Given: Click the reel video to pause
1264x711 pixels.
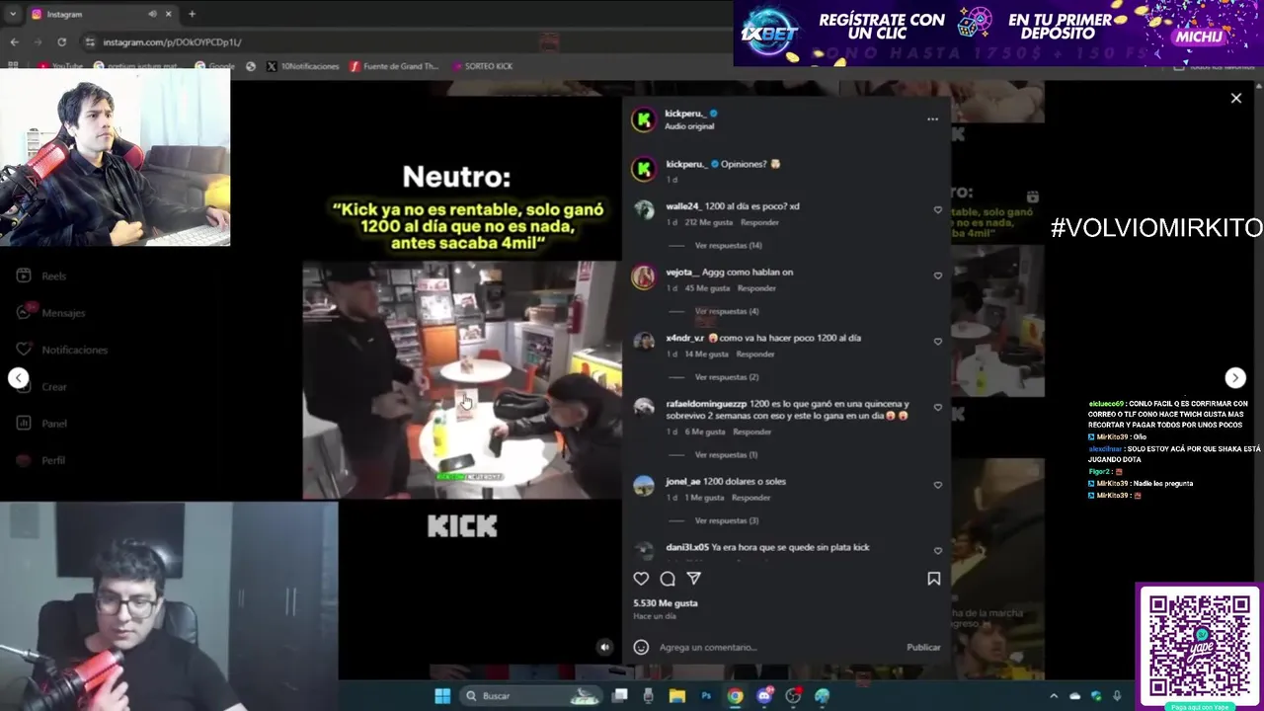Looking at the screenshot, I should pos(462,379).
